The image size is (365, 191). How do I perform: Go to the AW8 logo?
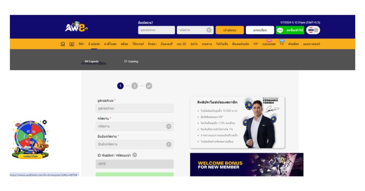pyautogui.click(x=76, y=27)
